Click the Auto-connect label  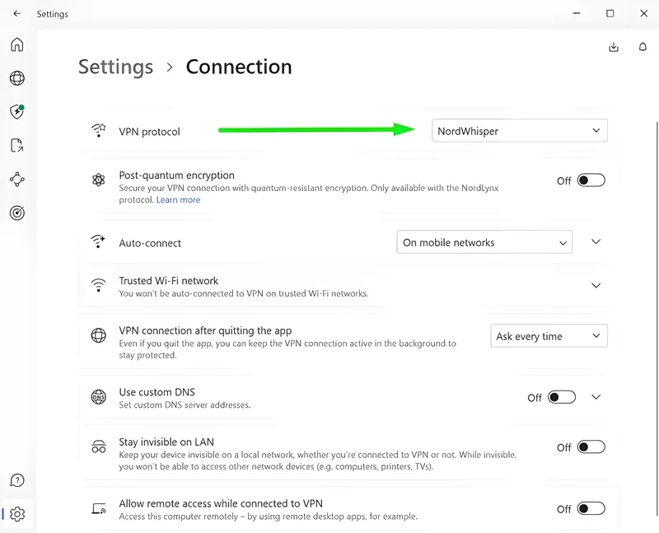coord(150,243)
